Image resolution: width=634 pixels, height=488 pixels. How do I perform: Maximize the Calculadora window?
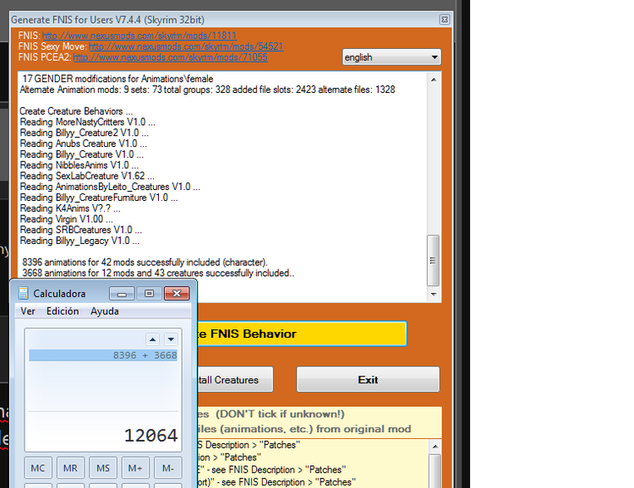[149, 294]
